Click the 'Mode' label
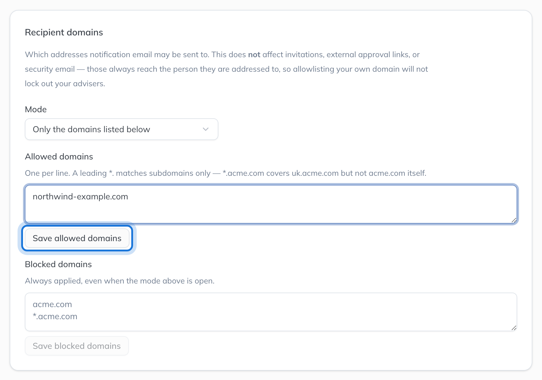This screenshot has width=542, height=380. (36, 109)
